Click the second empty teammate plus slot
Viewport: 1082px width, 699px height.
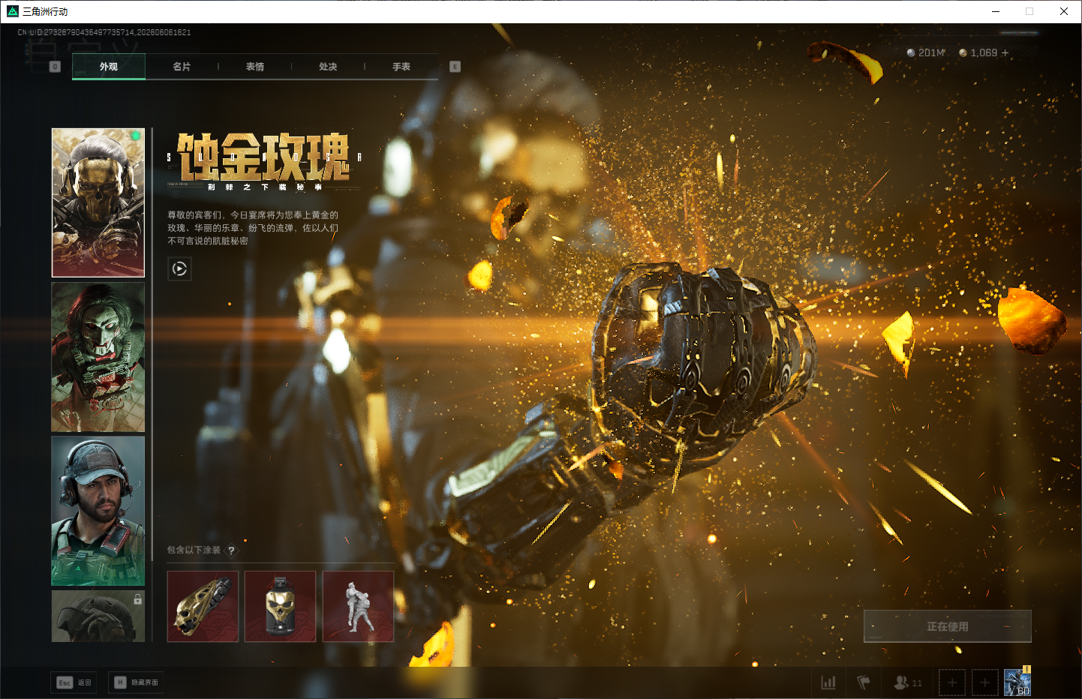click(985, 682)
